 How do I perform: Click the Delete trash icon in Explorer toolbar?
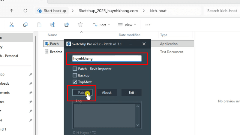(80, 25)
